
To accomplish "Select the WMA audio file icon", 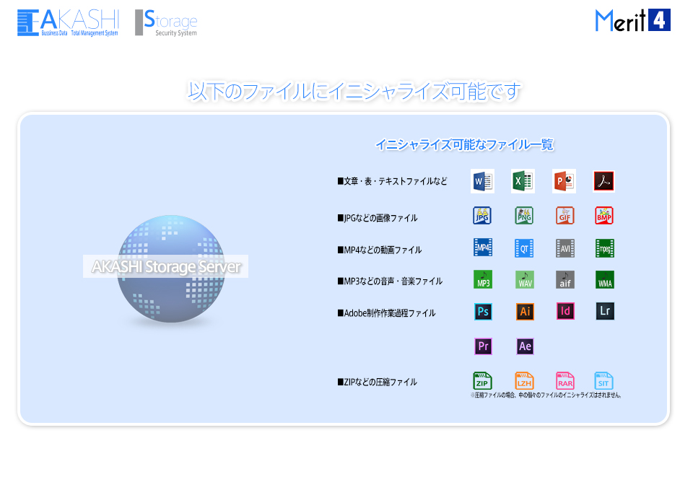I will (x=605, y=280).
